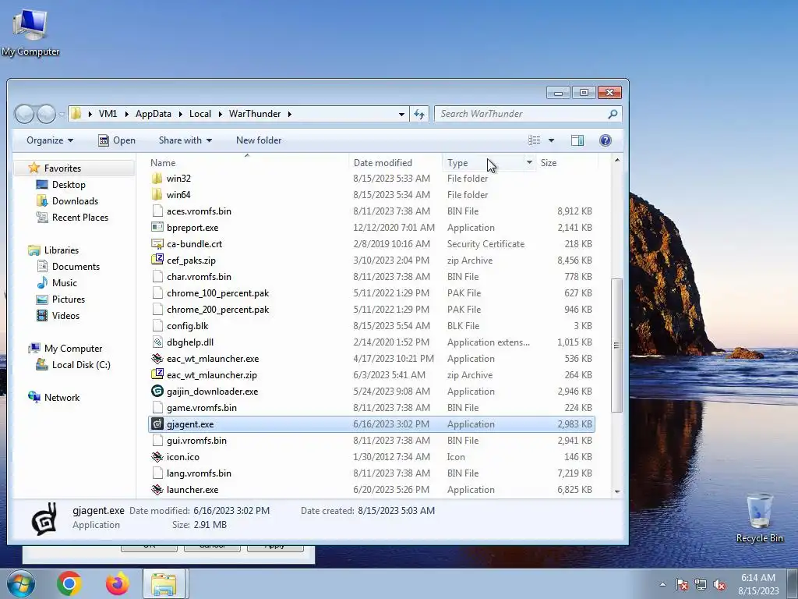Click the gaijin_downloader.exe file icon
The width and height of the screenshot is (798, 599).
pos(157,392)
